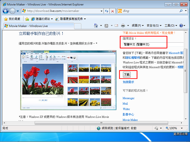
Task: Expand the feeds dropdown arrow
Action: pos(111,26)
